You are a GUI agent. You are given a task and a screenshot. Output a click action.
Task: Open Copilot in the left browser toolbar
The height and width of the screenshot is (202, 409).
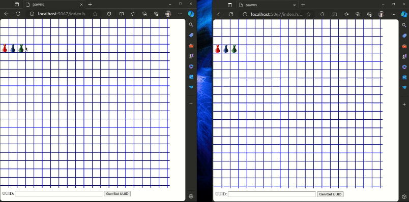pyautogui.click(x=191, y=14)
